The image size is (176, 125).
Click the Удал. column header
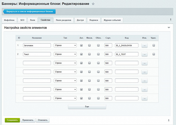click(x=153, y=38)
